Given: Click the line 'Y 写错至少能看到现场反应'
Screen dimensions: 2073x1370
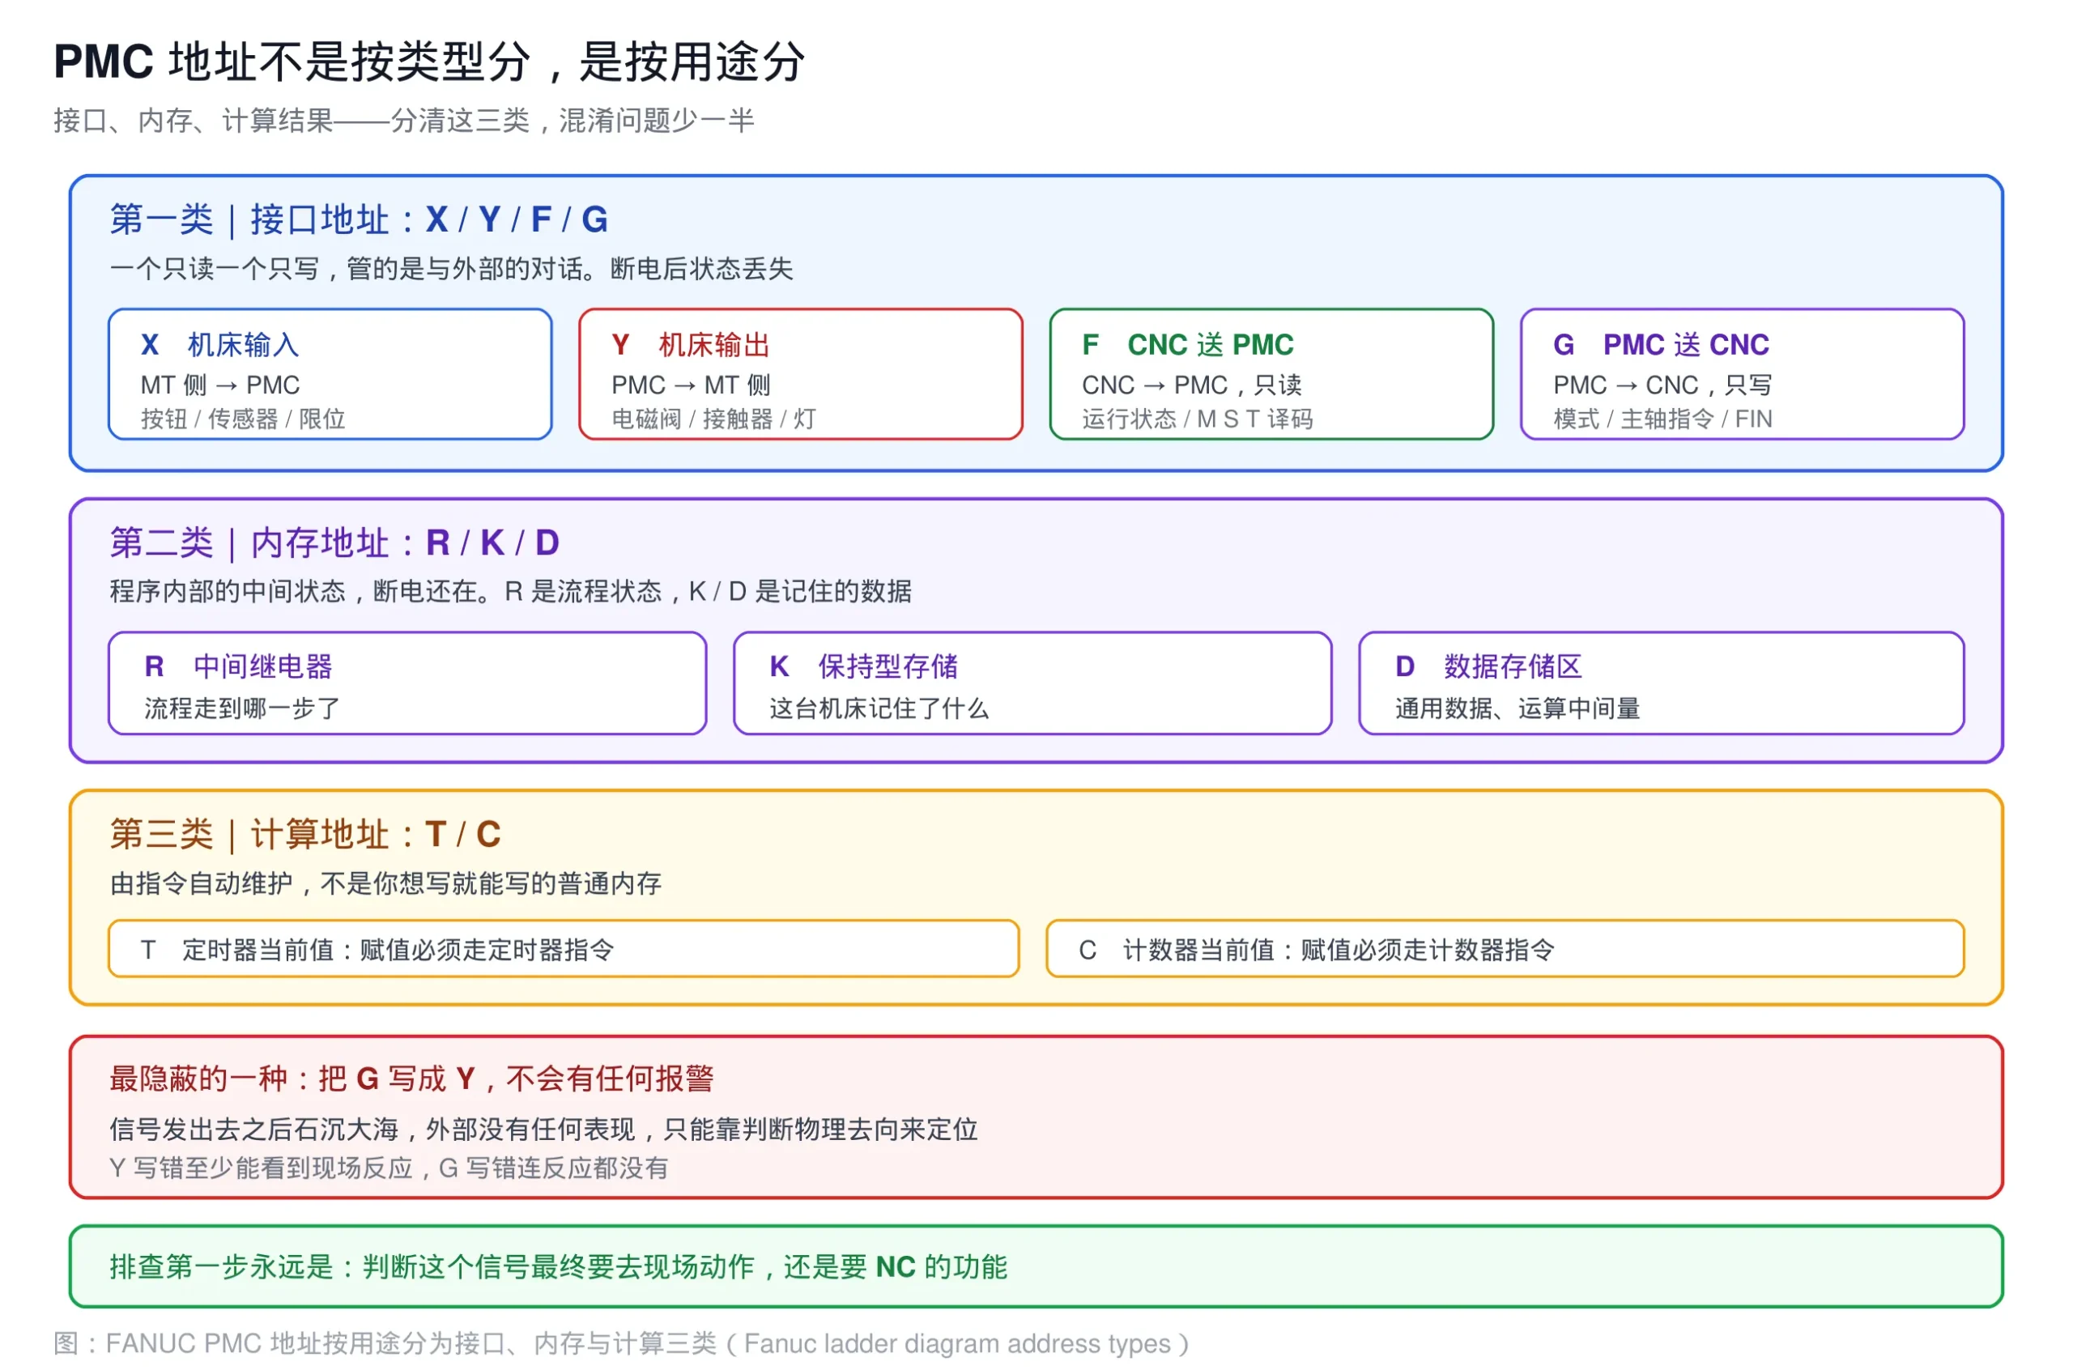Looking at the screenshot, I should click(x=389, y=1169).
